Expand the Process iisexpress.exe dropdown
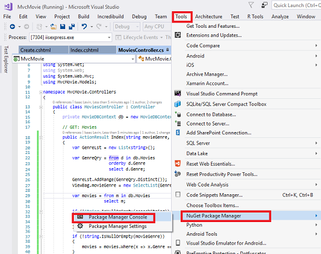Viewport: 321px width, 254px height. click(109, 37)
